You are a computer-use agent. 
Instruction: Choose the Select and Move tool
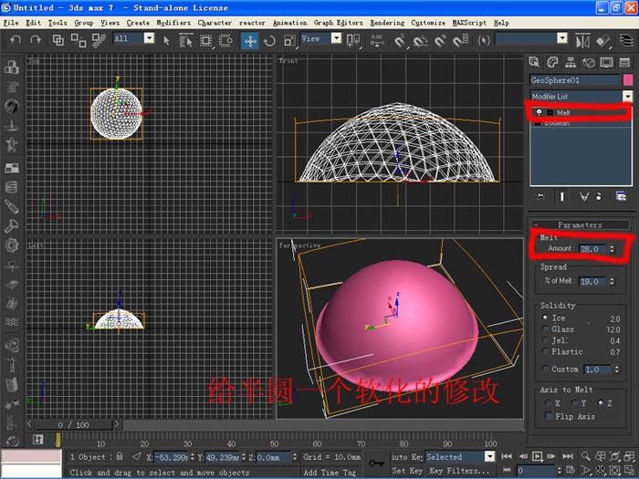pos(249,41)
